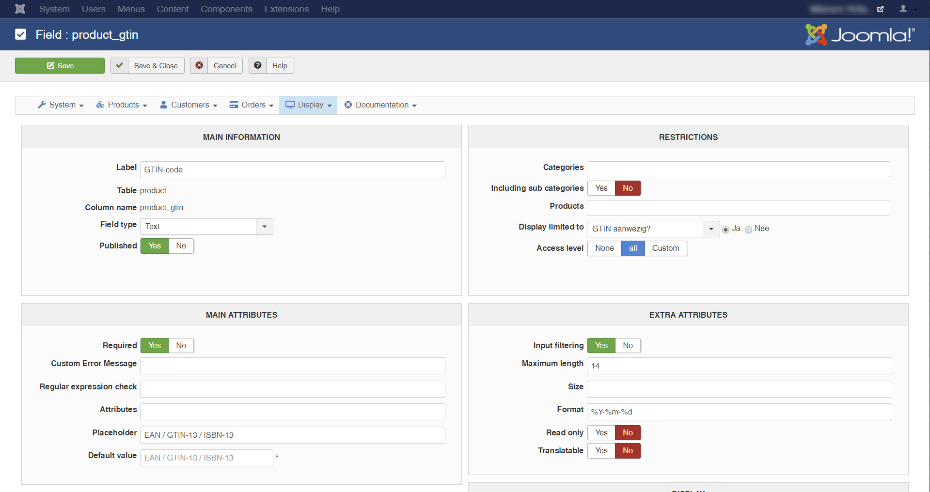Expand the Orders dropdown menu

point(252,105)
